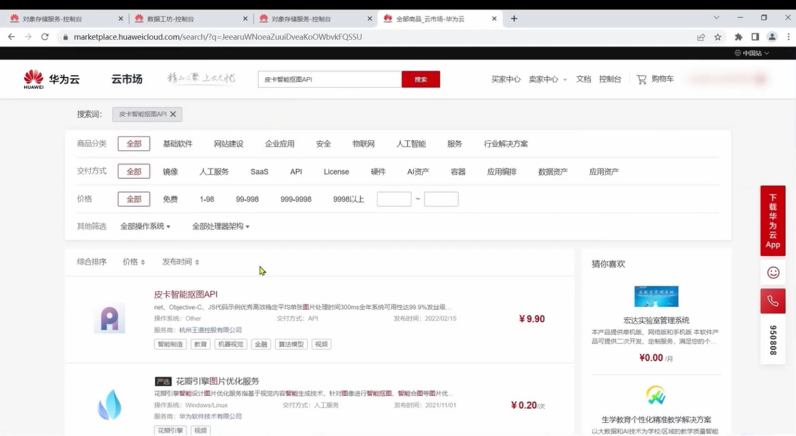Open 文档 link in header

pos(583,79)
